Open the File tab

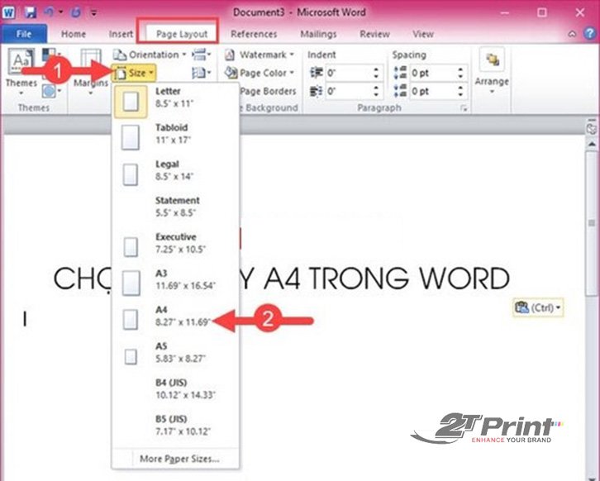(x=24, y=34)
